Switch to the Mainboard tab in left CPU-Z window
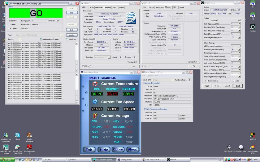This screenshot has width=260, height=162. (99, 7)
